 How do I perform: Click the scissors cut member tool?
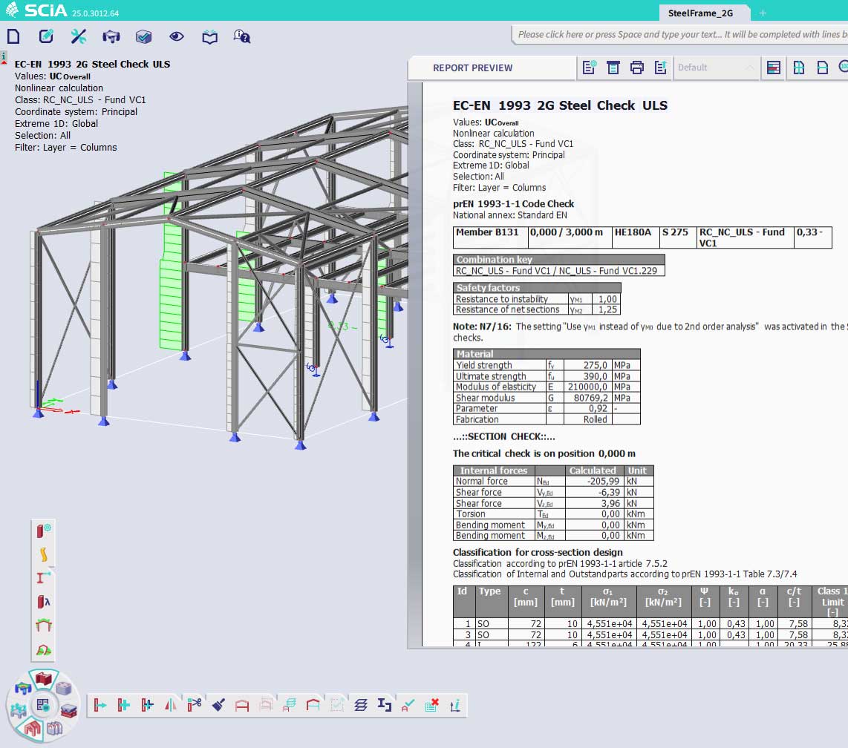click(195, 704)
